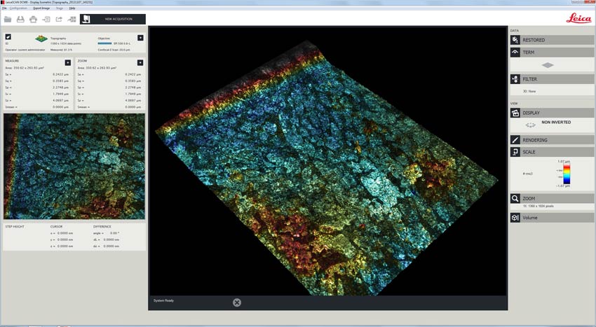Expand the Measure panel plus button
Screen dimensions: 596x327
pos(67,62)
